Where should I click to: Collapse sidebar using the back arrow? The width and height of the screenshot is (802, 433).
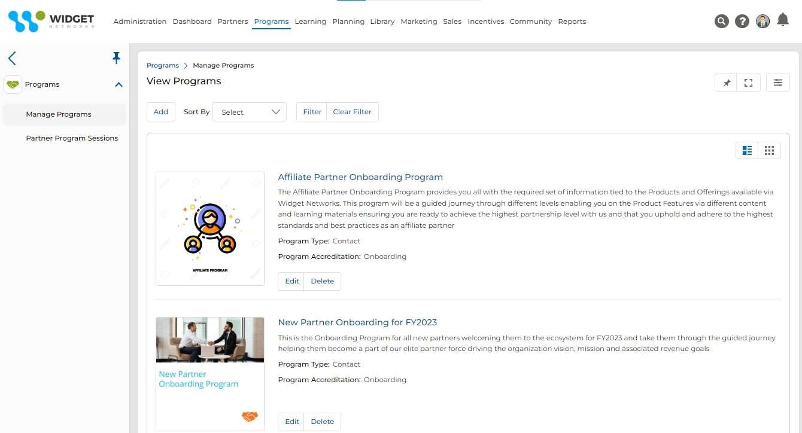click(12, 58)
